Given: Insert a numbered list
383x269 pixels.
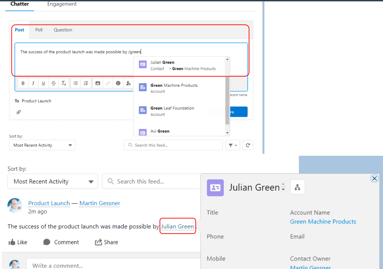Looking at the screenshot, I should pyautogui.click(x=86, y=83).
